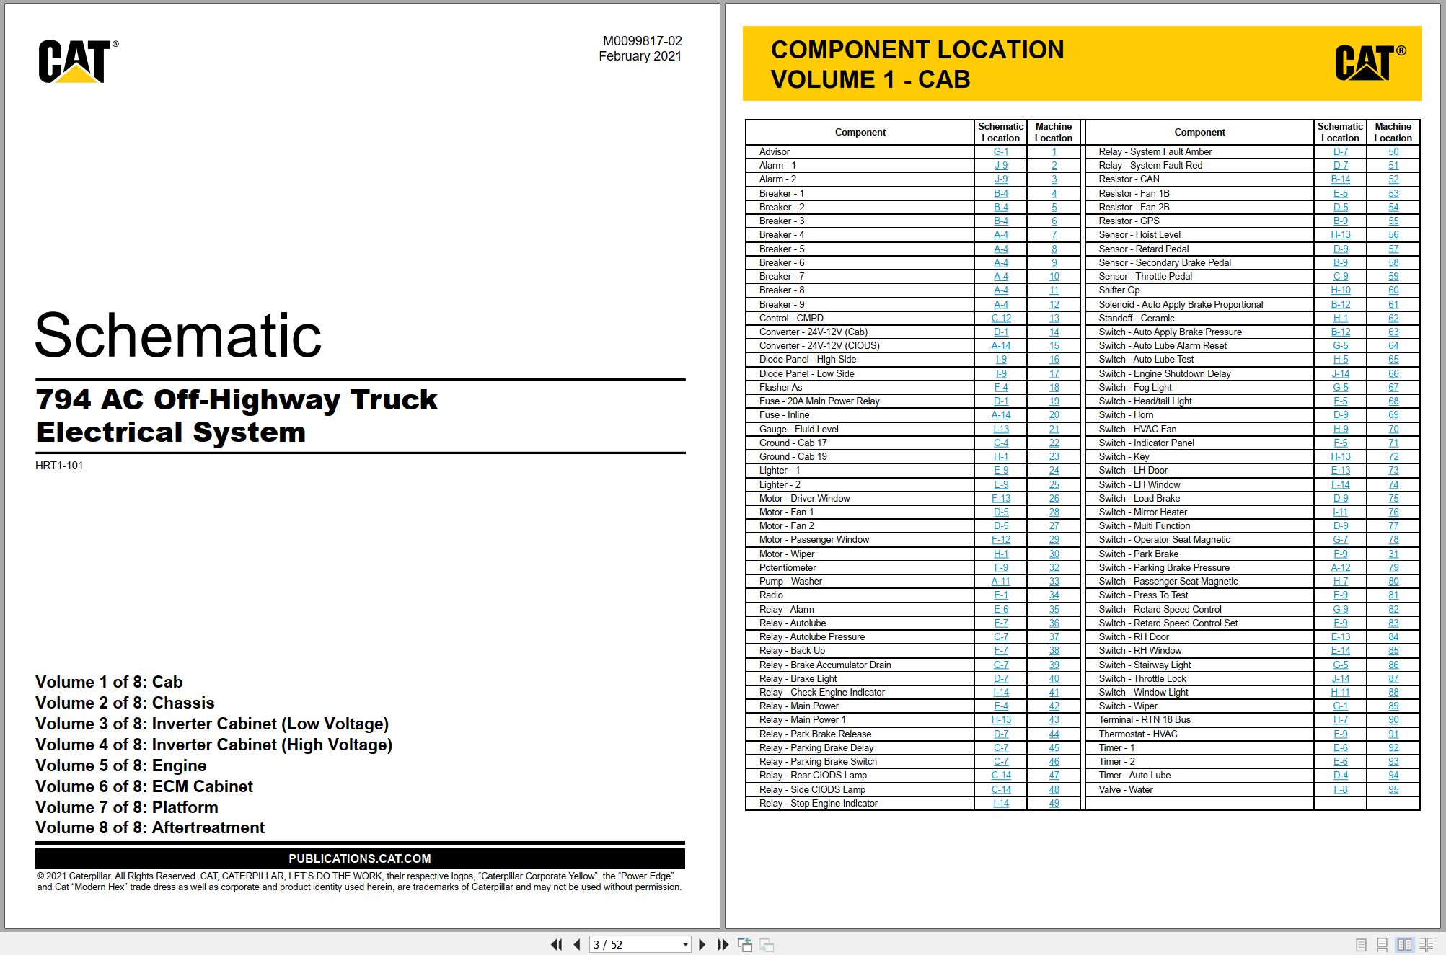This screenshot has height=955, width=1446.
Task: Click the PUBLICATIONS.CAT.COM banner
Action: [360, 858]
